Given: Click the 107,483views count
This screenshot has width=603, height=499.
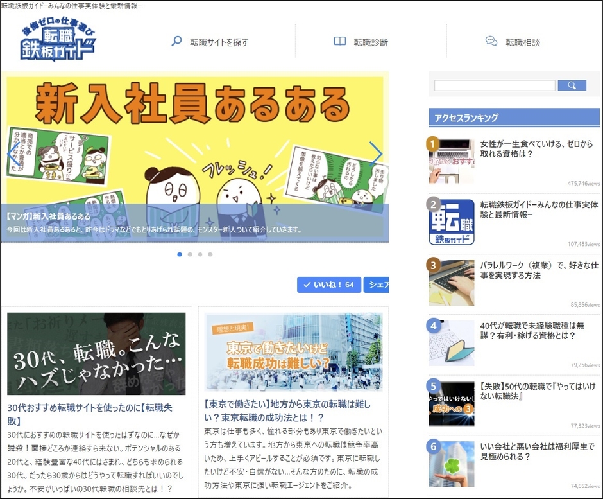Looking at the screenshot, I should click(583, 244).
